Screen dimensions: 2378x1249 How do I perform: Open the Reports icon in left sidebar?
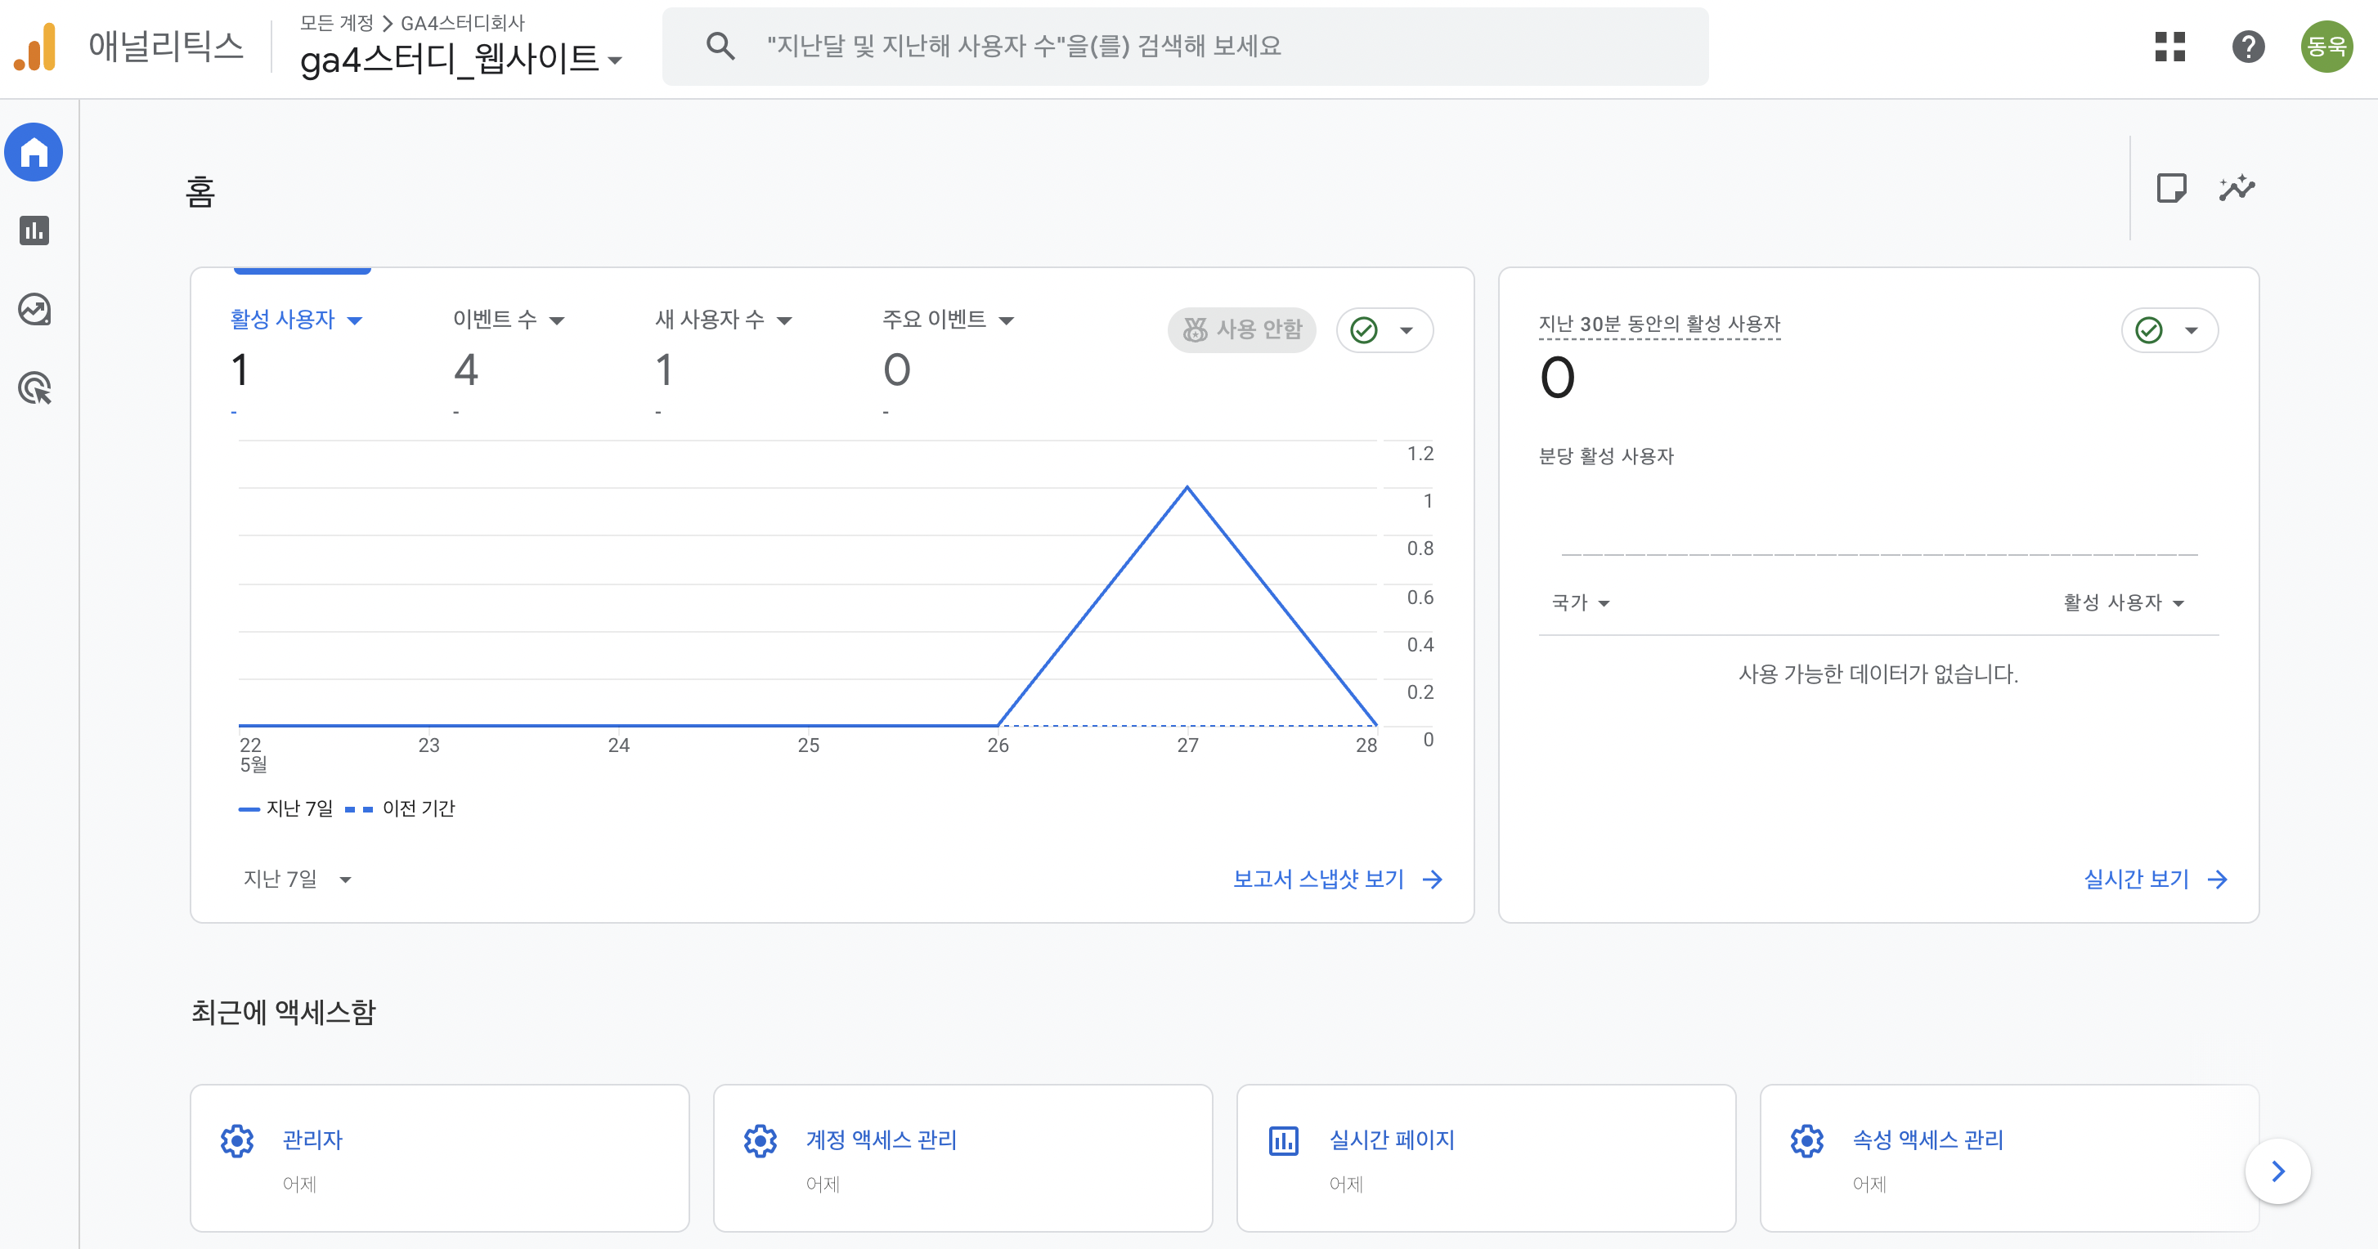[34, 231]
